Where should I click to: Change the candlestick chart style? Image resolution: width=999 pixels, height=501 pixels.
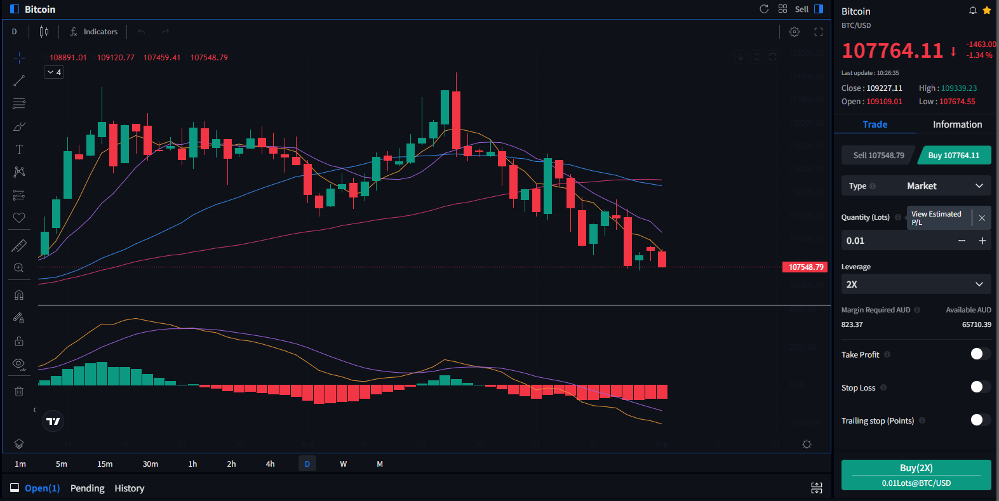coord(44,32)
